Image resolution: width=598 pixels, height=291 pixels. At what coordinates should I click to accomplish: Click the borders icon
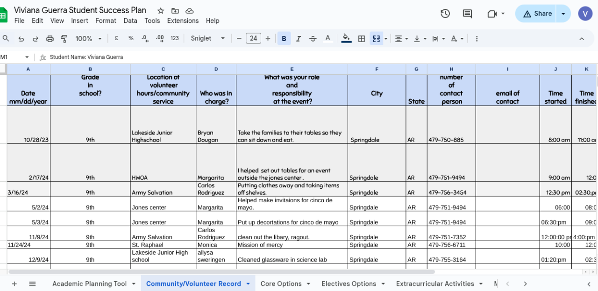tap(361, 39)
